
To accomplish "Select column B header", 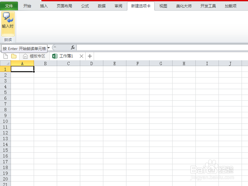I will (45, 64).
